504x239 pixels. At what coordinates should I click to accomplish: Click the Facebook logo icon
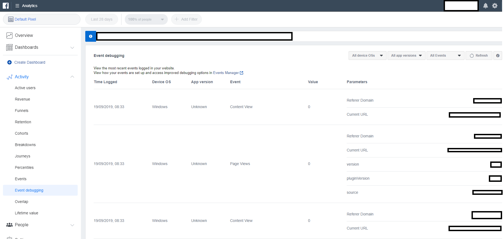6,6
